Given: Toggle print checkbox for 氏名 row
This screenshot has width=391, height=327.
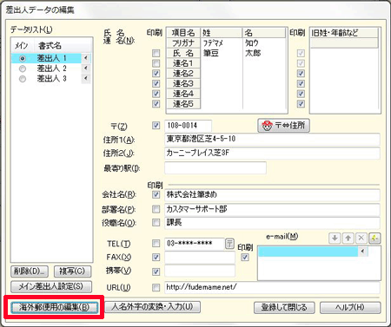Looking at the screenshot, I should tap(156, 53).
